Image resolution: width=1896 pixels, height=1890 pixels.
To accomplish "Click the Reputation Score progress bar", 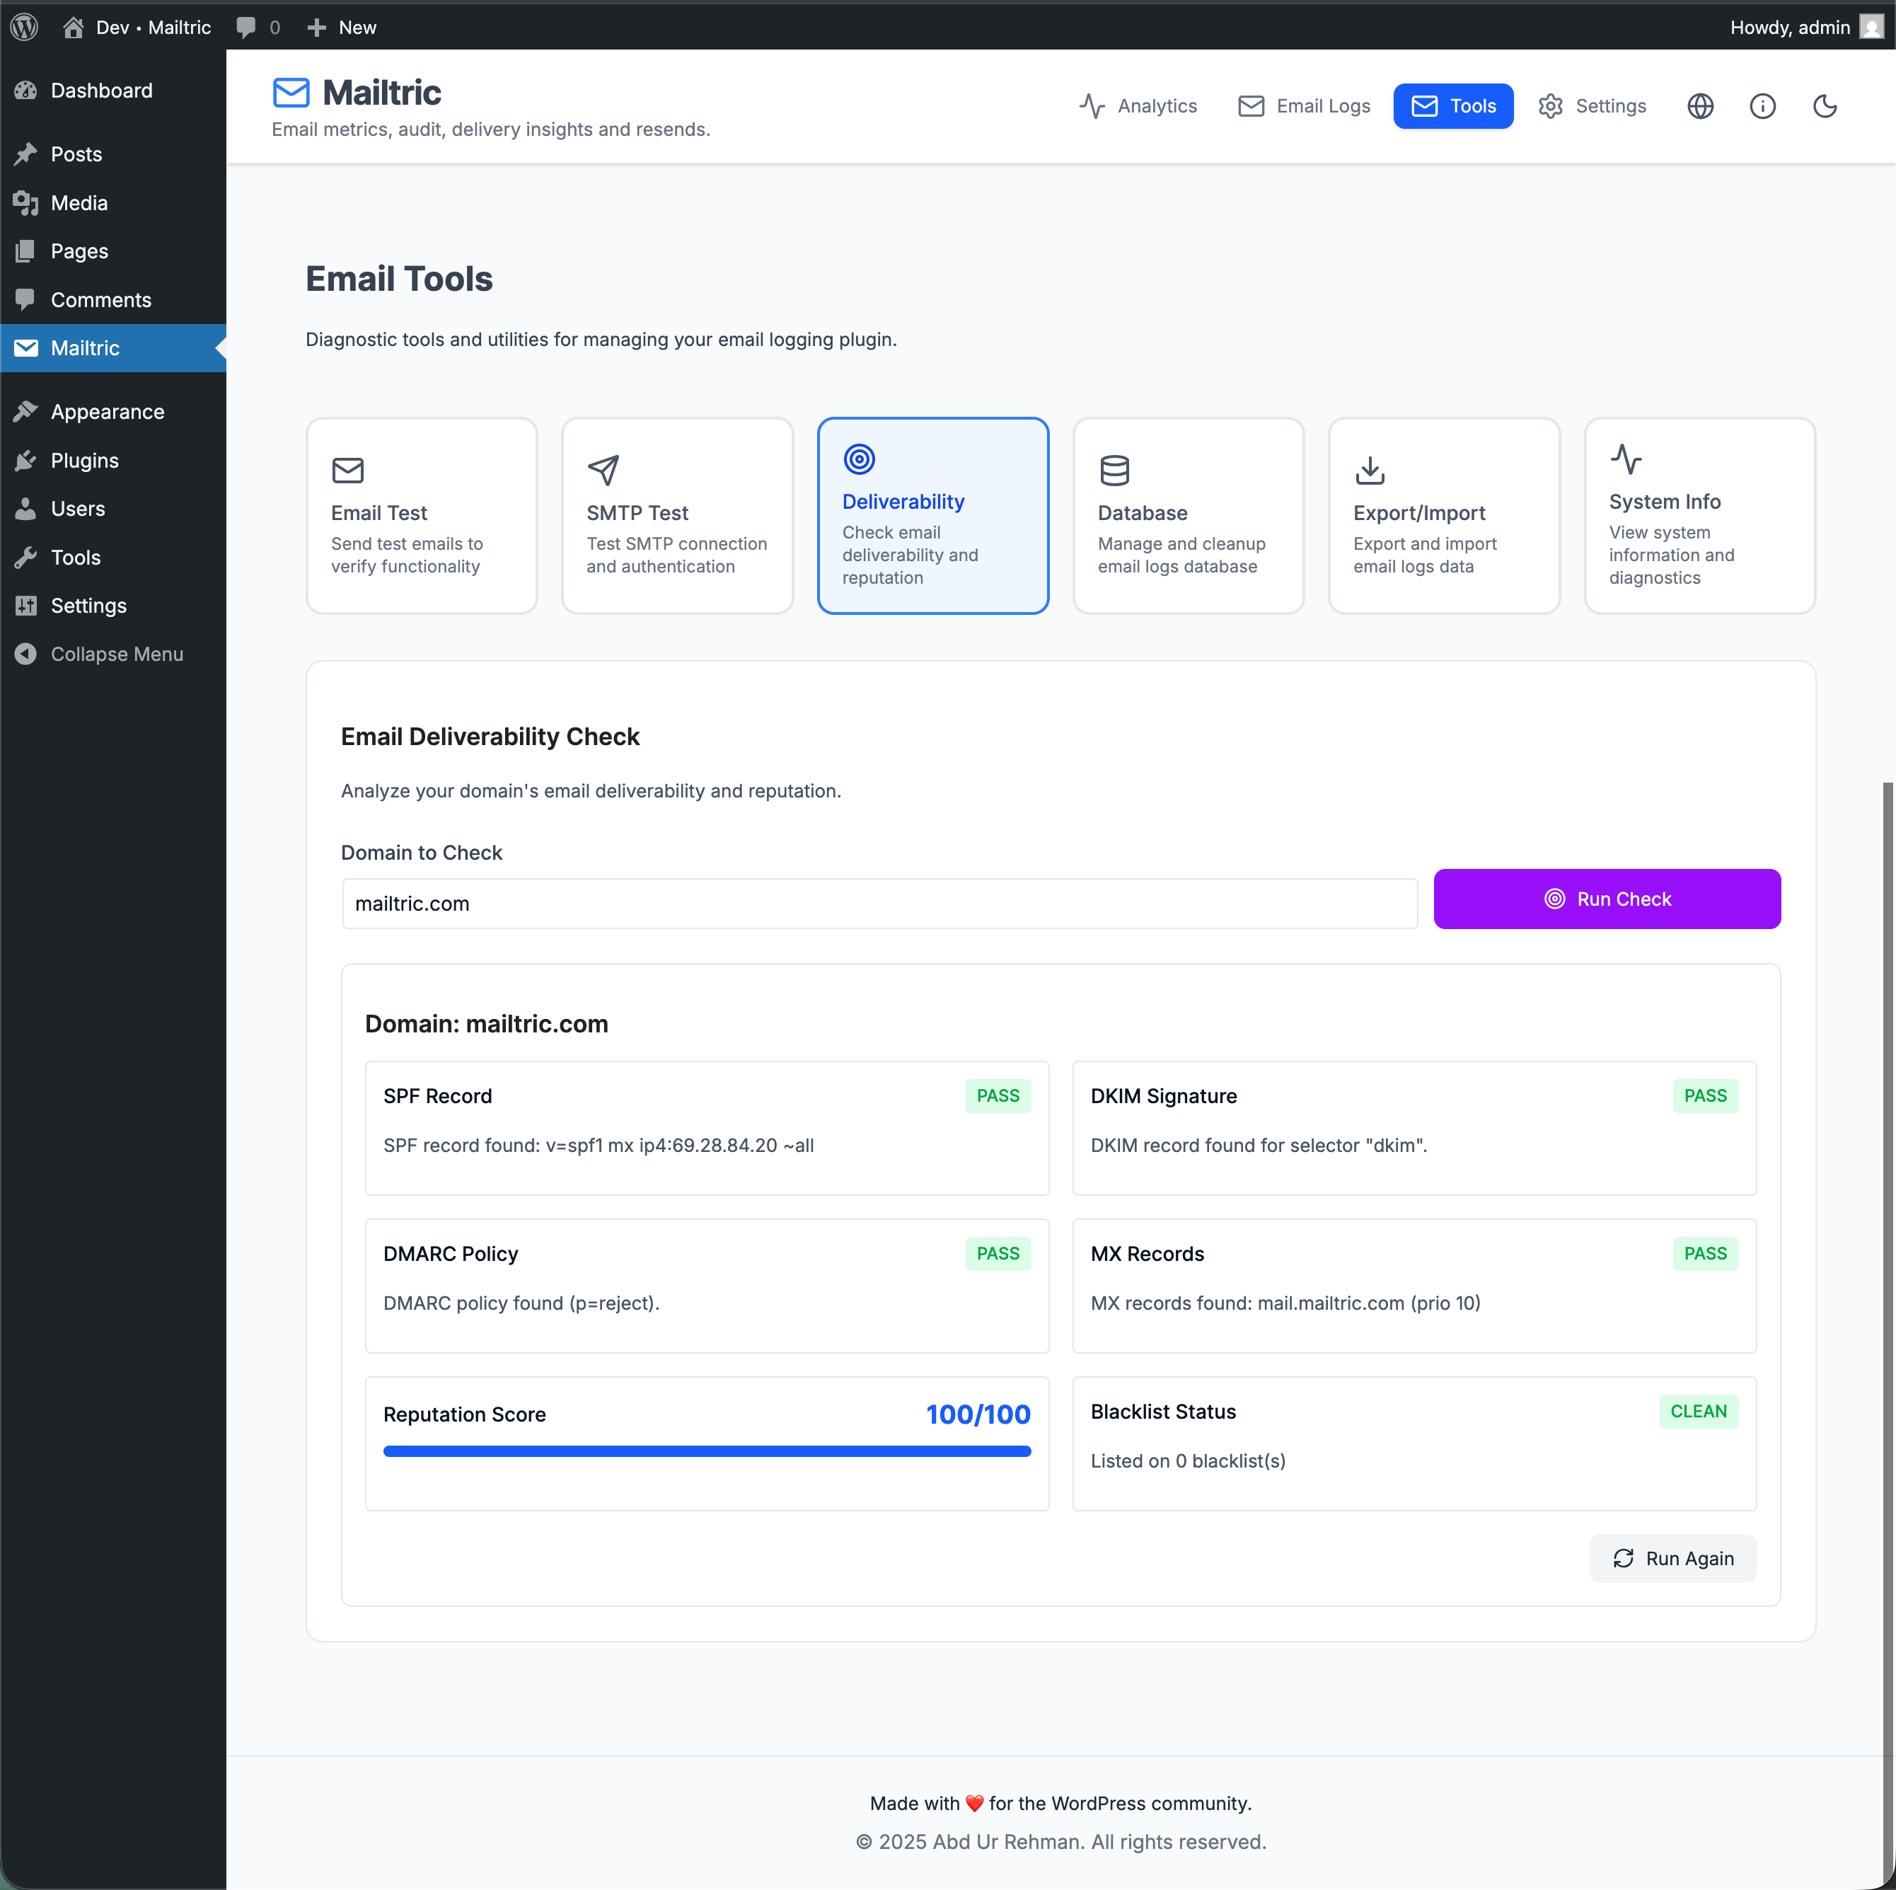I will [x=707, y=1451].
